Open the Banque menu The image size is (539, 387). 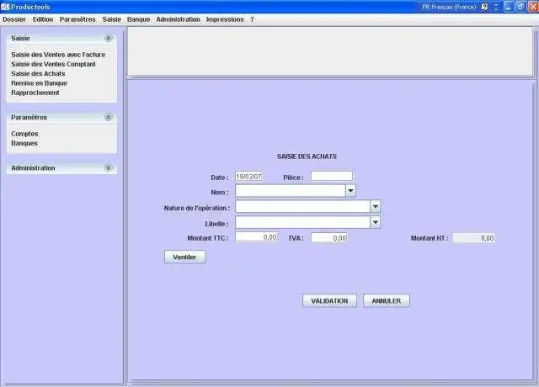click(138, 19)
